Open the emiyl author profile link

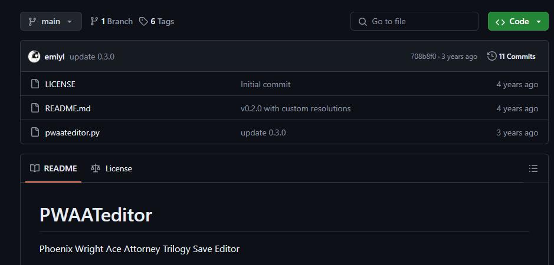click(x=54, y=57)
